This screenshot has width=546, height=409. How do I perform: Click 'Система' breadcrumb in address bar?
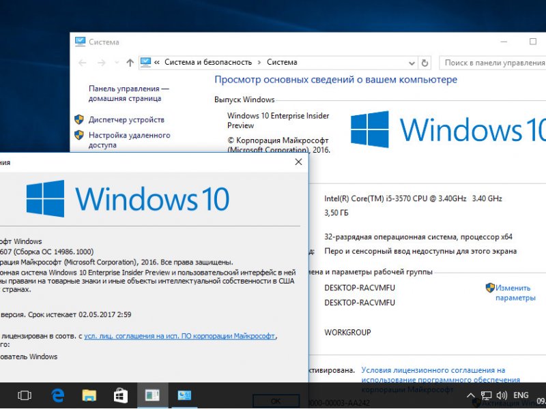coord(282,62)
